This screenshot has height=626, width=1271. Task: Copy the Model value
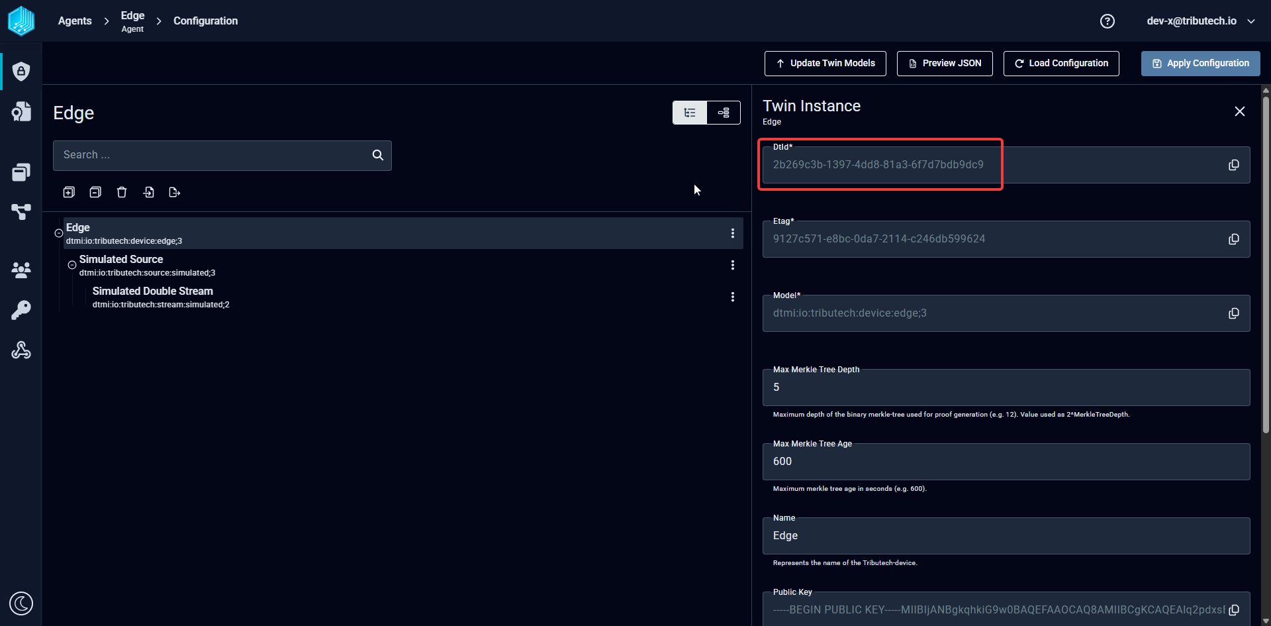pyautogui.click(x=1234, y=313)
